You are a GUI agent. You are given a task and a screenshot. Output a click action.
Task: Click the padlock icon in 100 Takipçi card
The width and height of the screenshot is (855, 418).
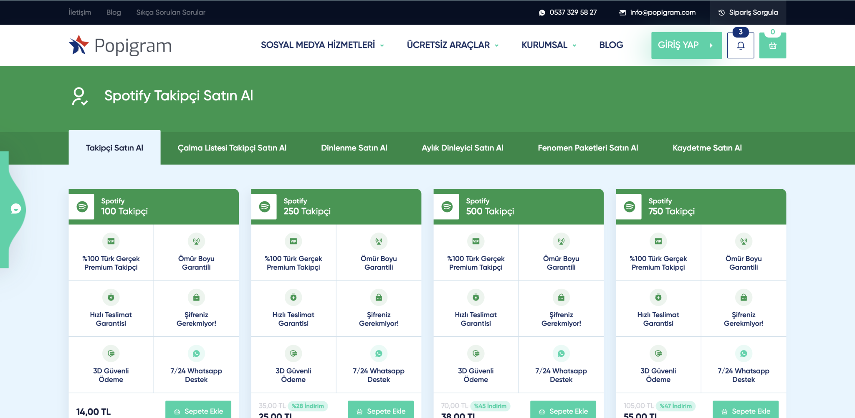tap(196, 297)
